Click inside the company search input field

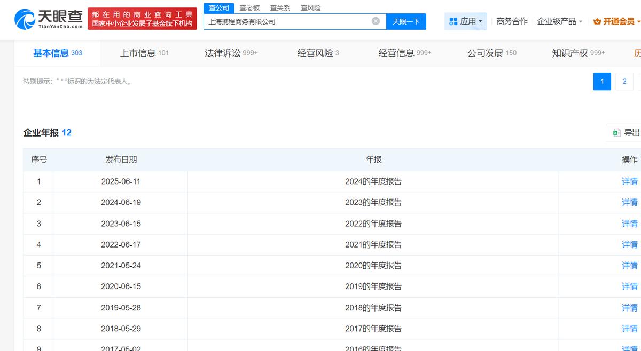pyautogui.click(x=288, y=21)
